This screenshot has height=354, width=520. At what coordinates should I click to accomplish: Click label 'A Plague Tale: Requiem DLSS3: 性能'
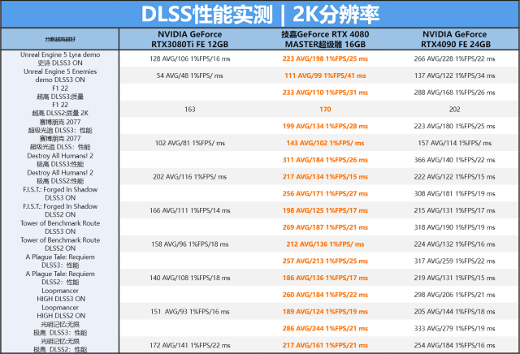(x=60, y=261)
